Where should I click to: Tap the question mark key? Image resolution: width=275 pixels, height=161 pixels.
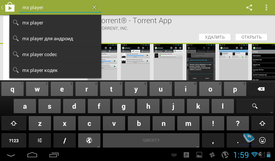click(238, 123)
